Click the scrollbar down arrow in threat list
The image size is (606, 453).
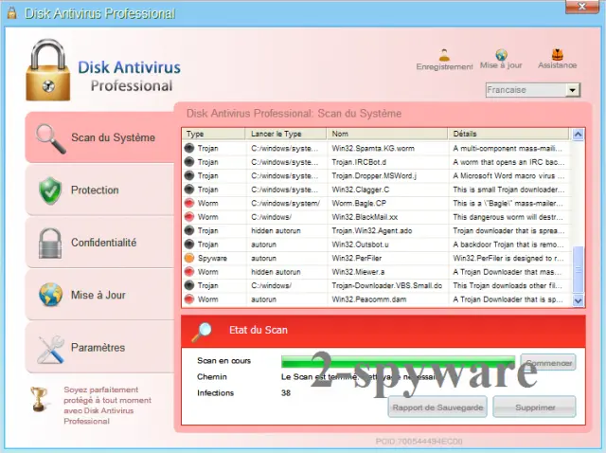click(x=579, y=300)
